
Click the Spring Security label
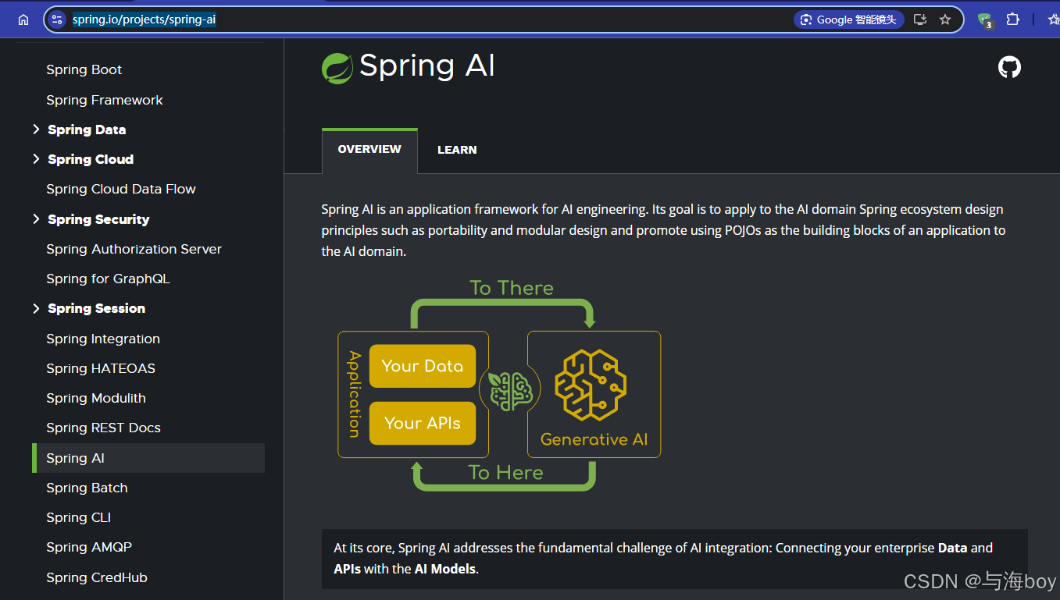(98, 219)
